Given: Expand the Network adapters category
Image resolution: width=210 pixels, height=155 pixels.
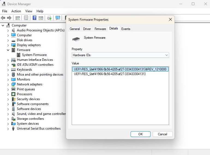Looking at the screenshot, I should (8, 85).
